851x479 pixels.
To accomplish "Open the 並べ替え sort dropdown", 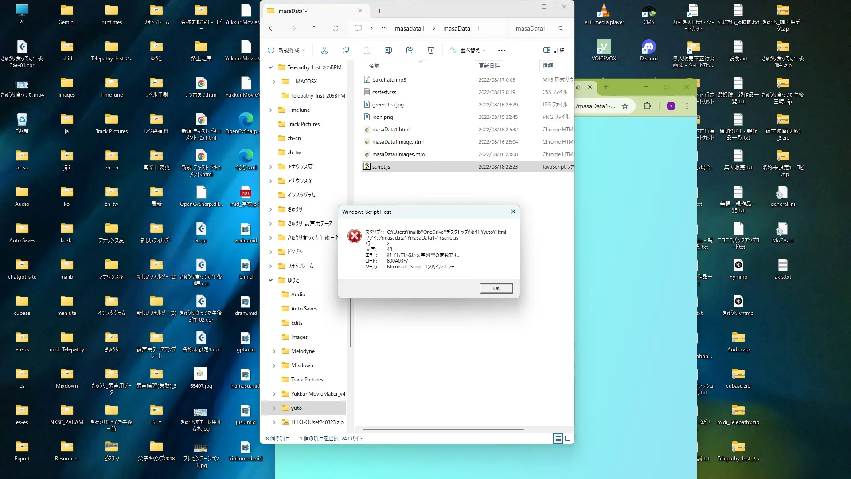I will point(468,50).
